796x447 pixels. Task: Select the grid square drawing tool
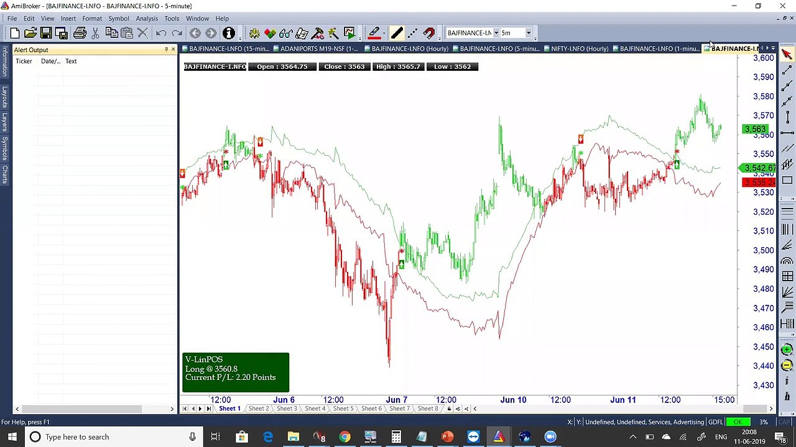tap(787, 276)
